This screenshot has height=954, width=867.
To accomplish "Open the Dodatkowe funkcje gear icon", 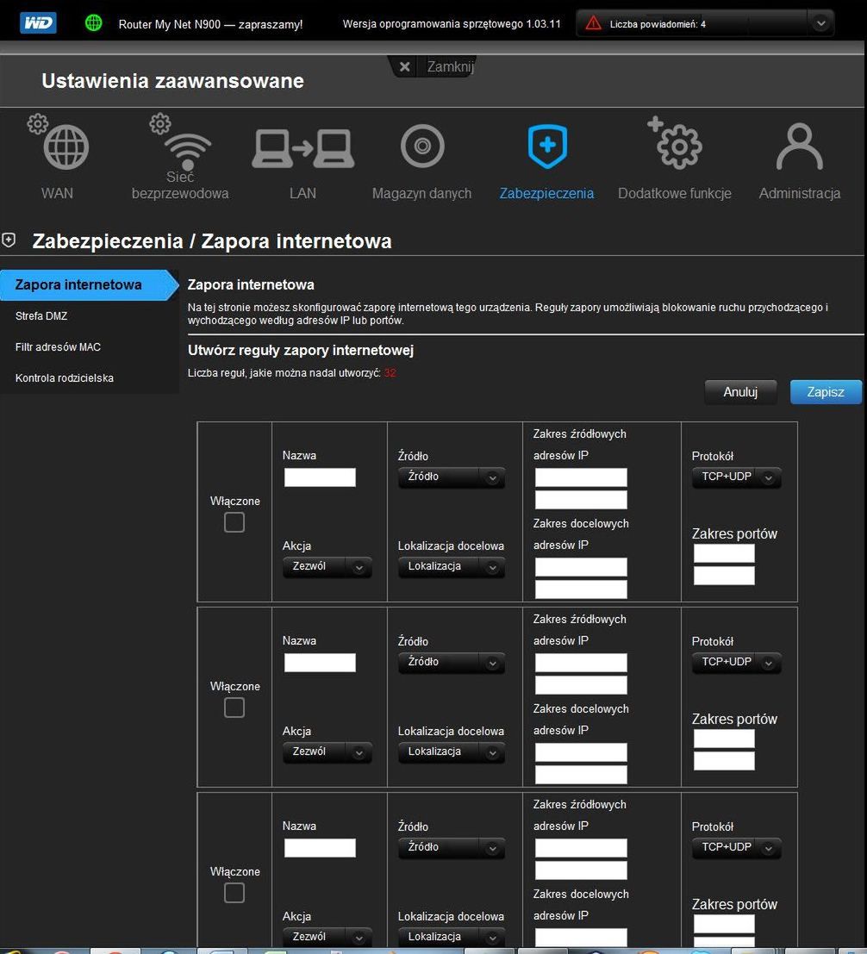I will (x=675, y=142).
